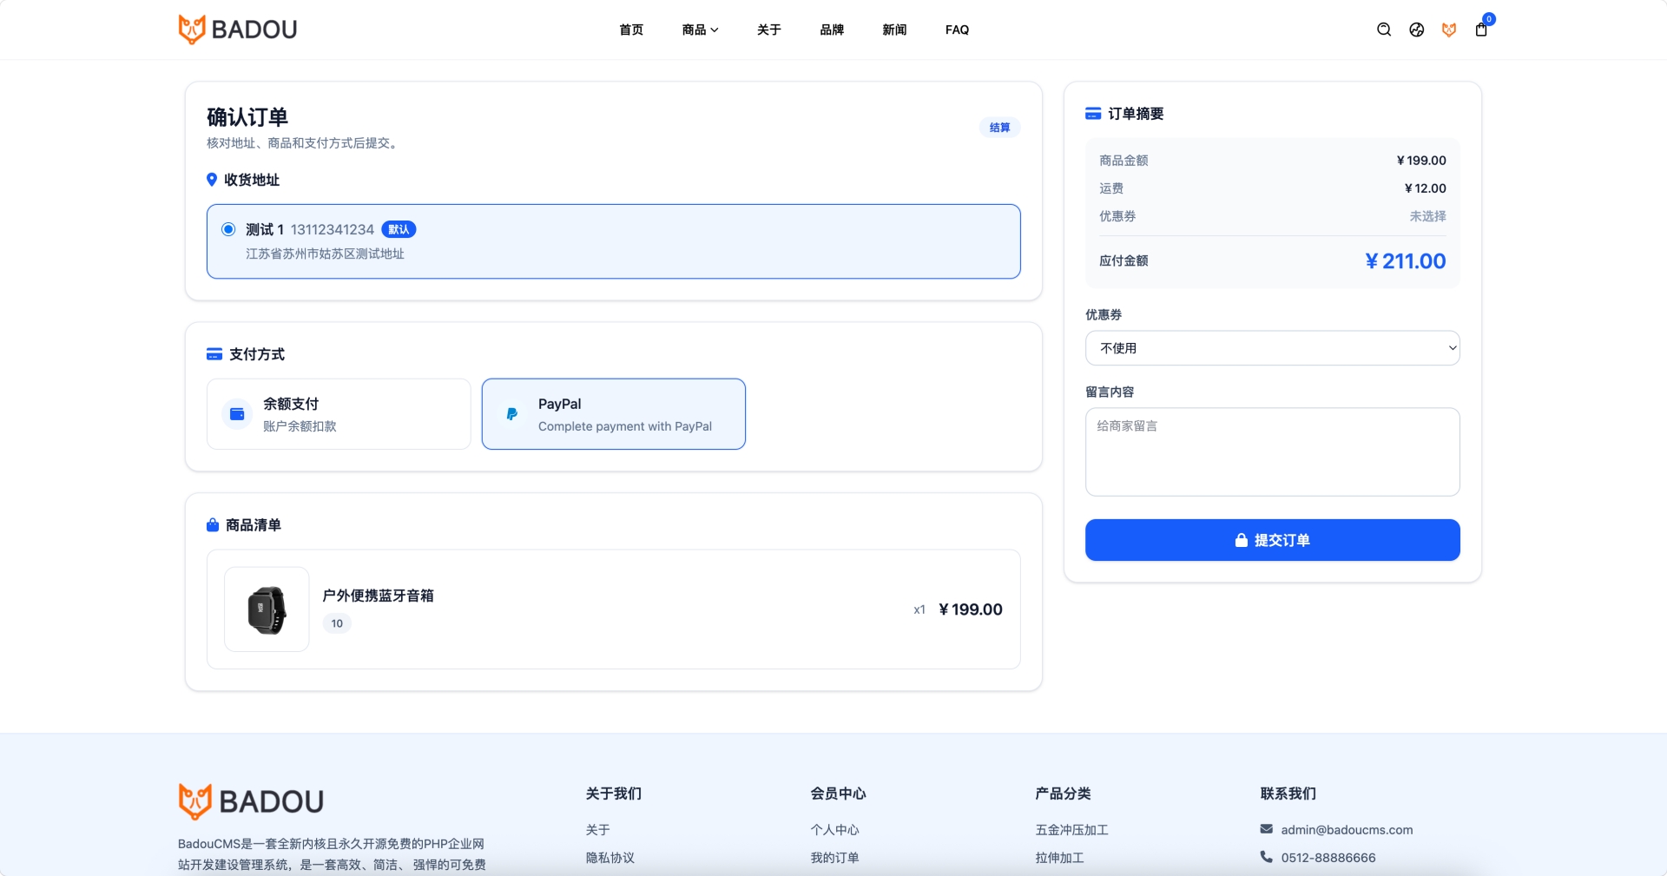The image size is (1667, 876).
Task: Click the 未选择 coupon status text
Action: 1428,216
